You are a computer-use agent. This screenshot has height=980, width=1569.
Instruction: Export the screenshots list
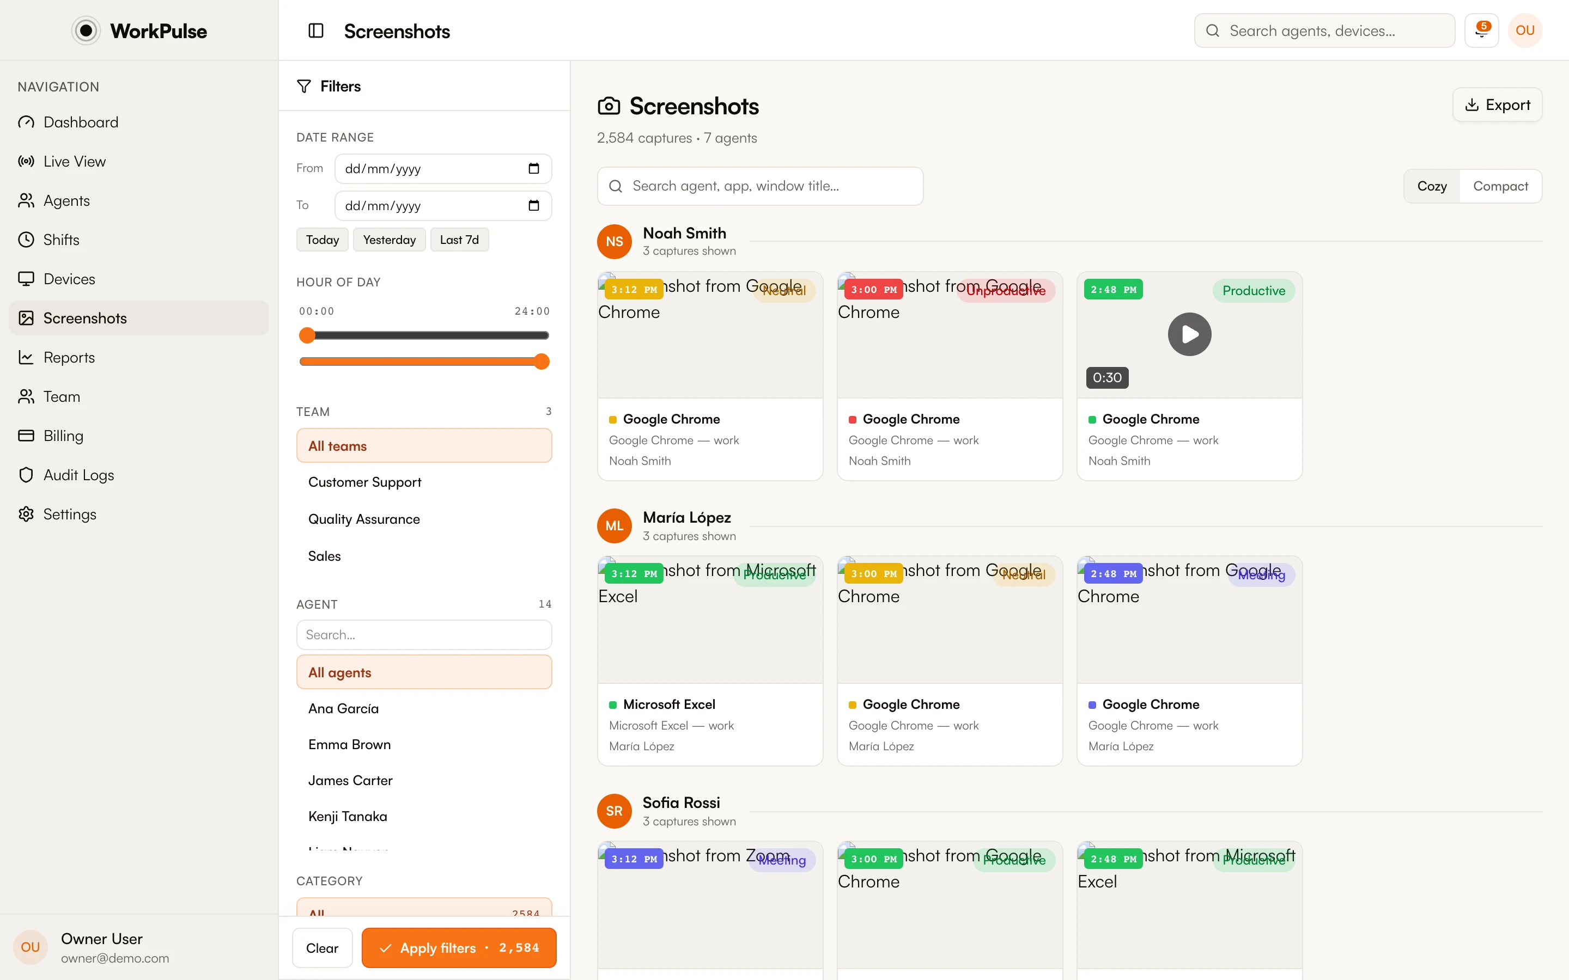click(x=1497, y=105)
